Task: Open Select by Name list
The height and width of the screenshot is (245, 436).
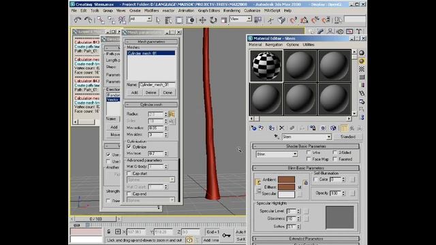Action: (168, 20)
